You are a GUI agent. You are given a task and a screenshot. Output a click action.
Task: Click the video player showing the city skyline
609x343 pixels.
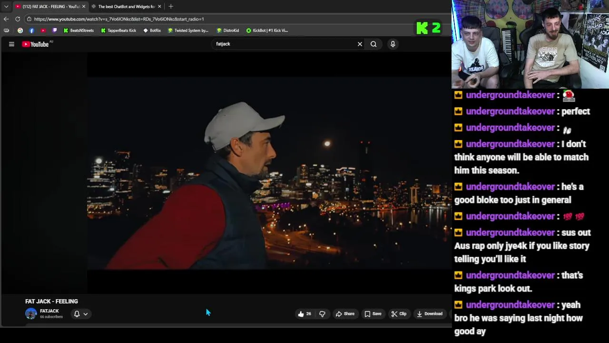pos(269,173)
